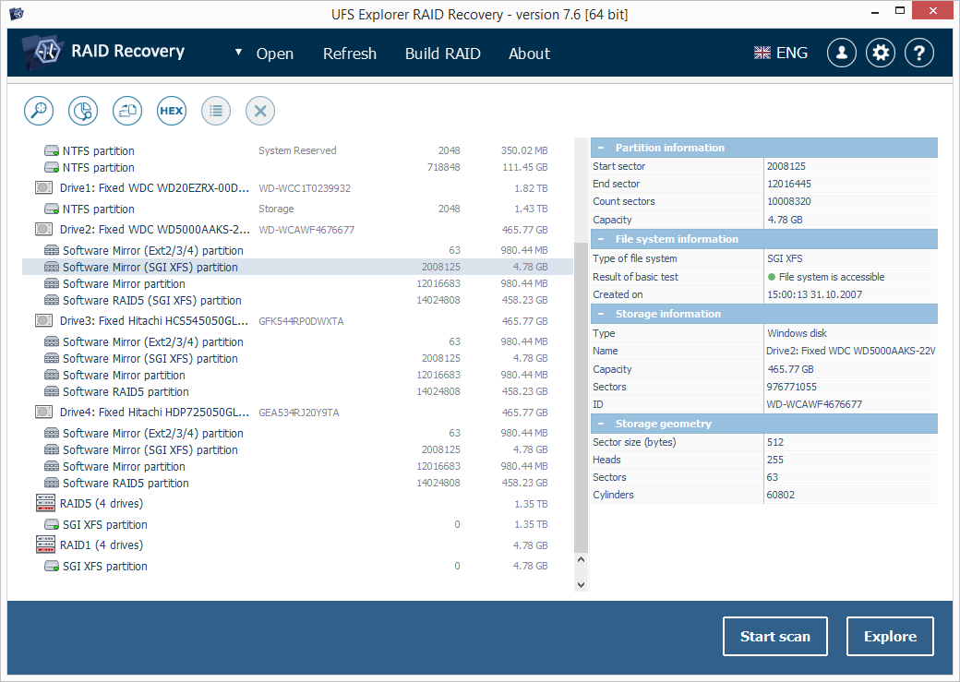This screenshot has width=960, height=682.
Task: Click the SGI XFS partition icon under RAID1
Action: pyautogui.click(x=52, y=567)
